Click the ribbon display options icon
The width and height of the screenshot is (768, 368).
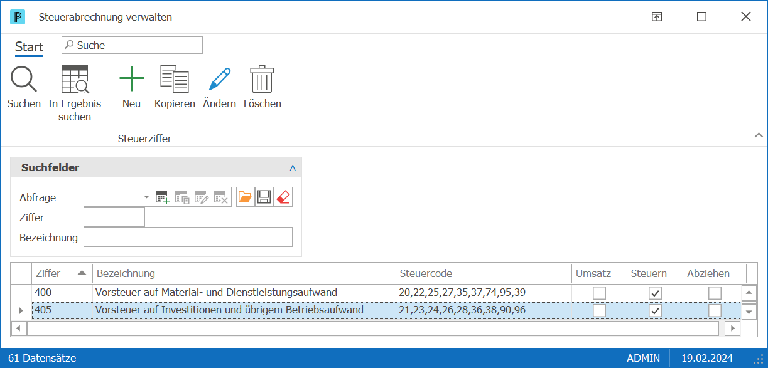pos(657,17)
